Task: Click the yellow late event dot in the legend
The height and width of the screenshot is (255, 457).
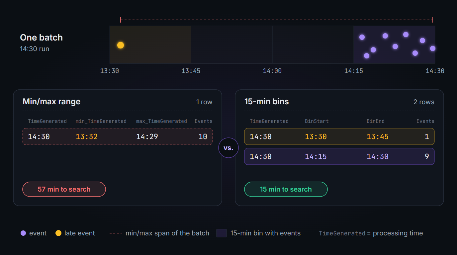Action: [x=58, y=233]
